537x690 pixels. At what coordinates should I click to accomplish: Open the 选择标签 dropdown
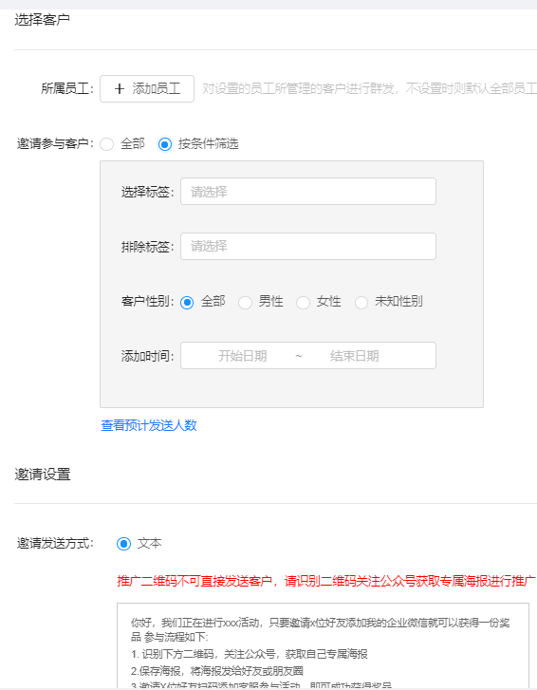tap(308, 192)
